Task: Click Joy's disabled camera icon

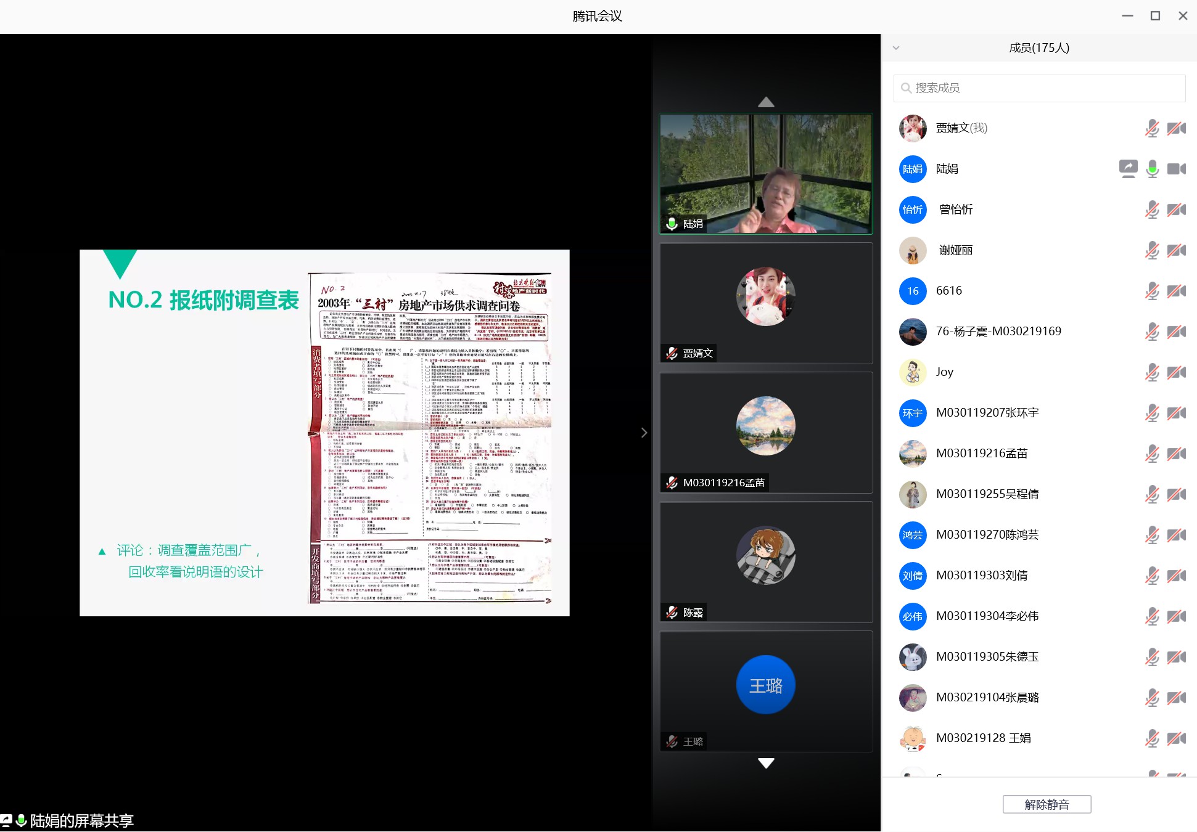Action: pos(1176,372)
